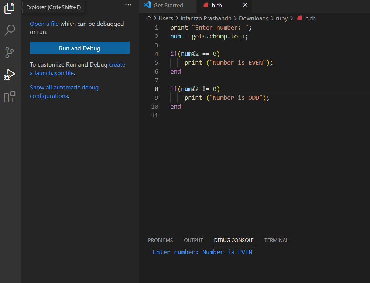Click the create a launch.json file link

tap(117, 64)
